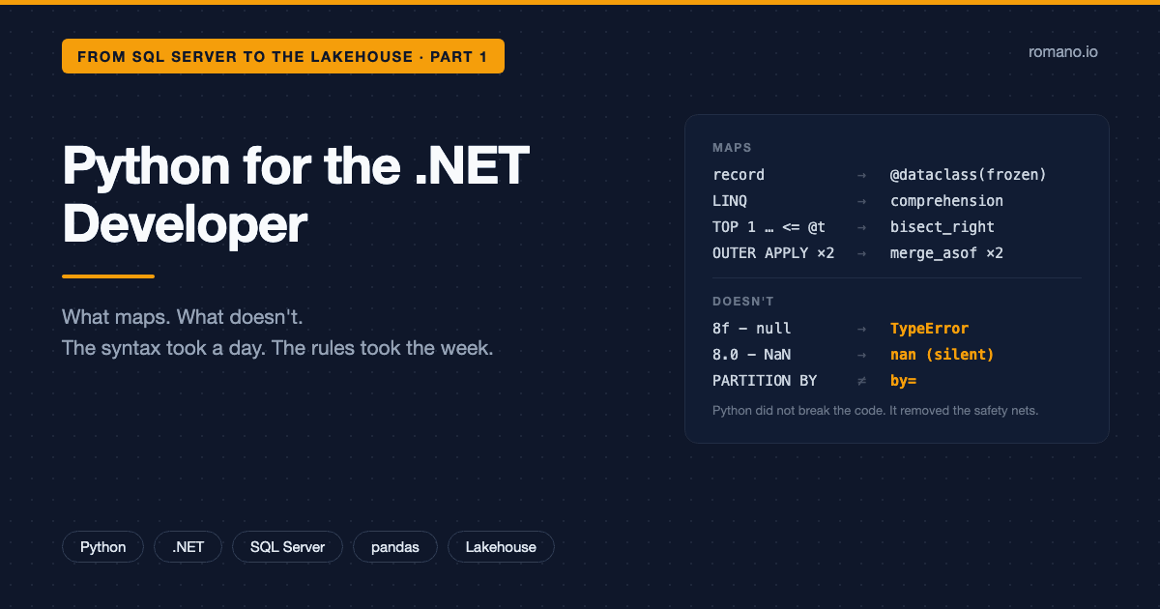Click 'merge_asof ×2' entry
This screenshot has height=609, width=1160.
coord(946,253)
